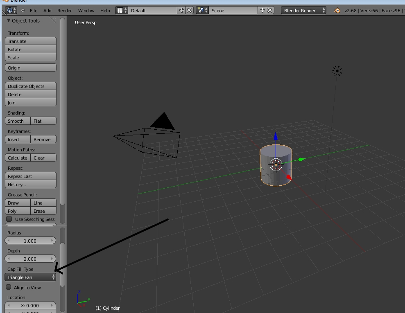Click Repeat Last button

pyautogui.click(x=31, y=176)
